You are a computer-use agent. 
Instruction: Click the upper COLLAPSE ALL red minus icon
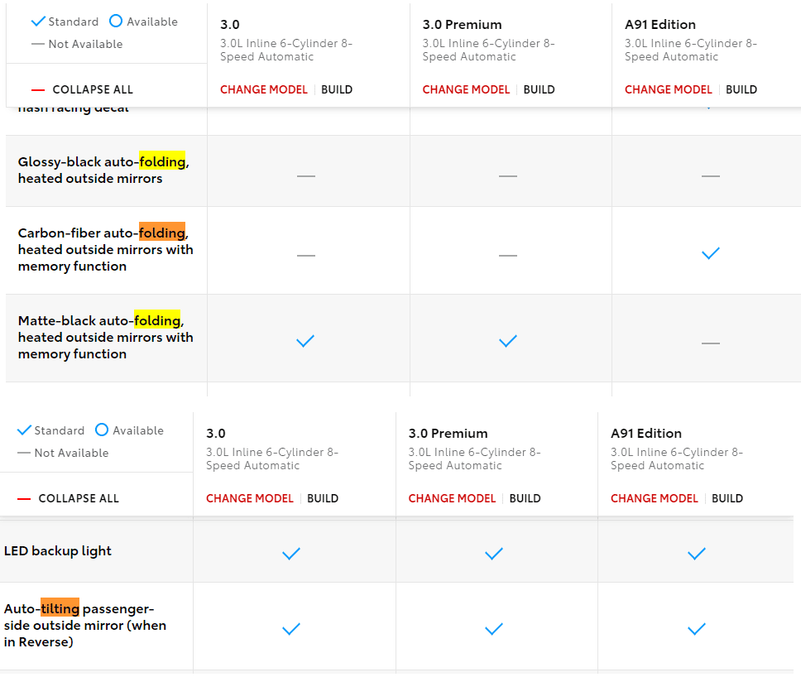pos(38,90)
